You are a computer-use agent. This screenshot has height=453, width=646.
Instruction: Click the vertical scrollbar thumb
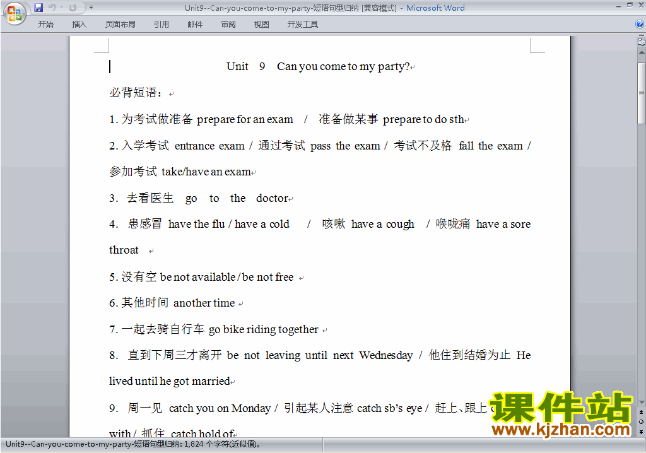click(x=641, y=93)
